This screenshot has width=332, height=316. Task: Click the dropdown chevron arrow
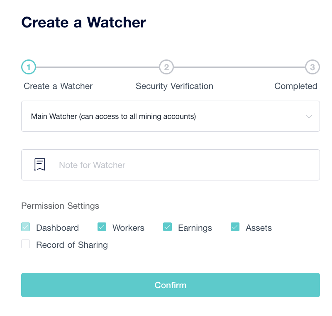[309, 116]
